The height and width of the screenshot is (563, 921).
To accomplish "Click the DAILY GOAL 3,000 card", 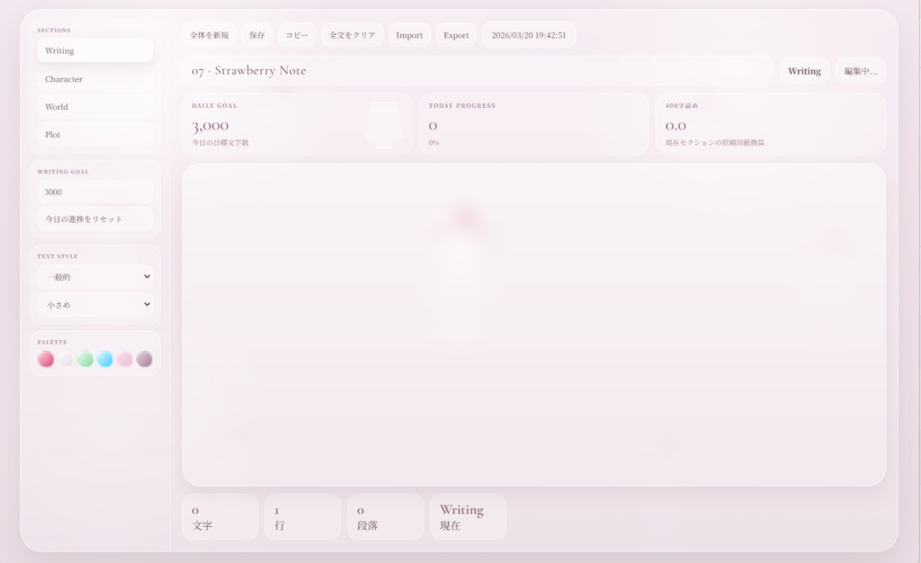I will (297, 124).
